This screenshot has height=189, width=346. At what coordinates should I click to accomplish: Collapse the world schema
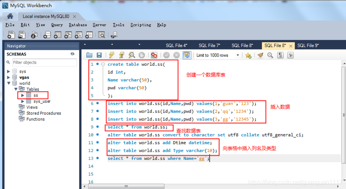tap(9, 84)
